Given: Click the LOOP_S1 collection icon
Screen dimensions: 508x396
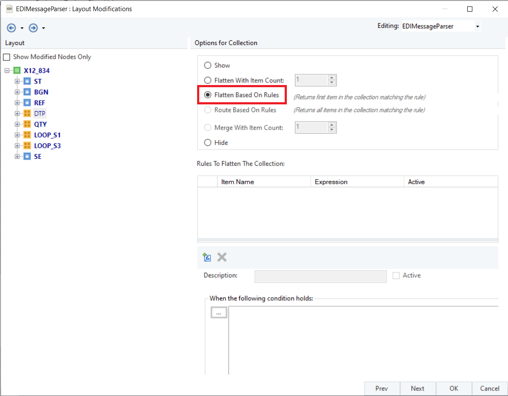Looking at the screenshot, I should [x=27, y=135].
